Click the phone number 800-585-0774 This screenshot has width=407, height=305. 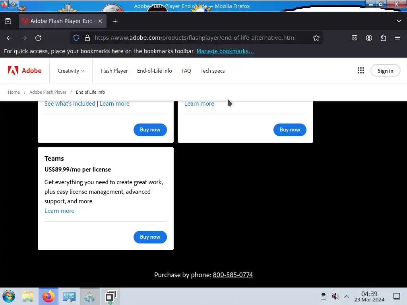tap(233, 275)
